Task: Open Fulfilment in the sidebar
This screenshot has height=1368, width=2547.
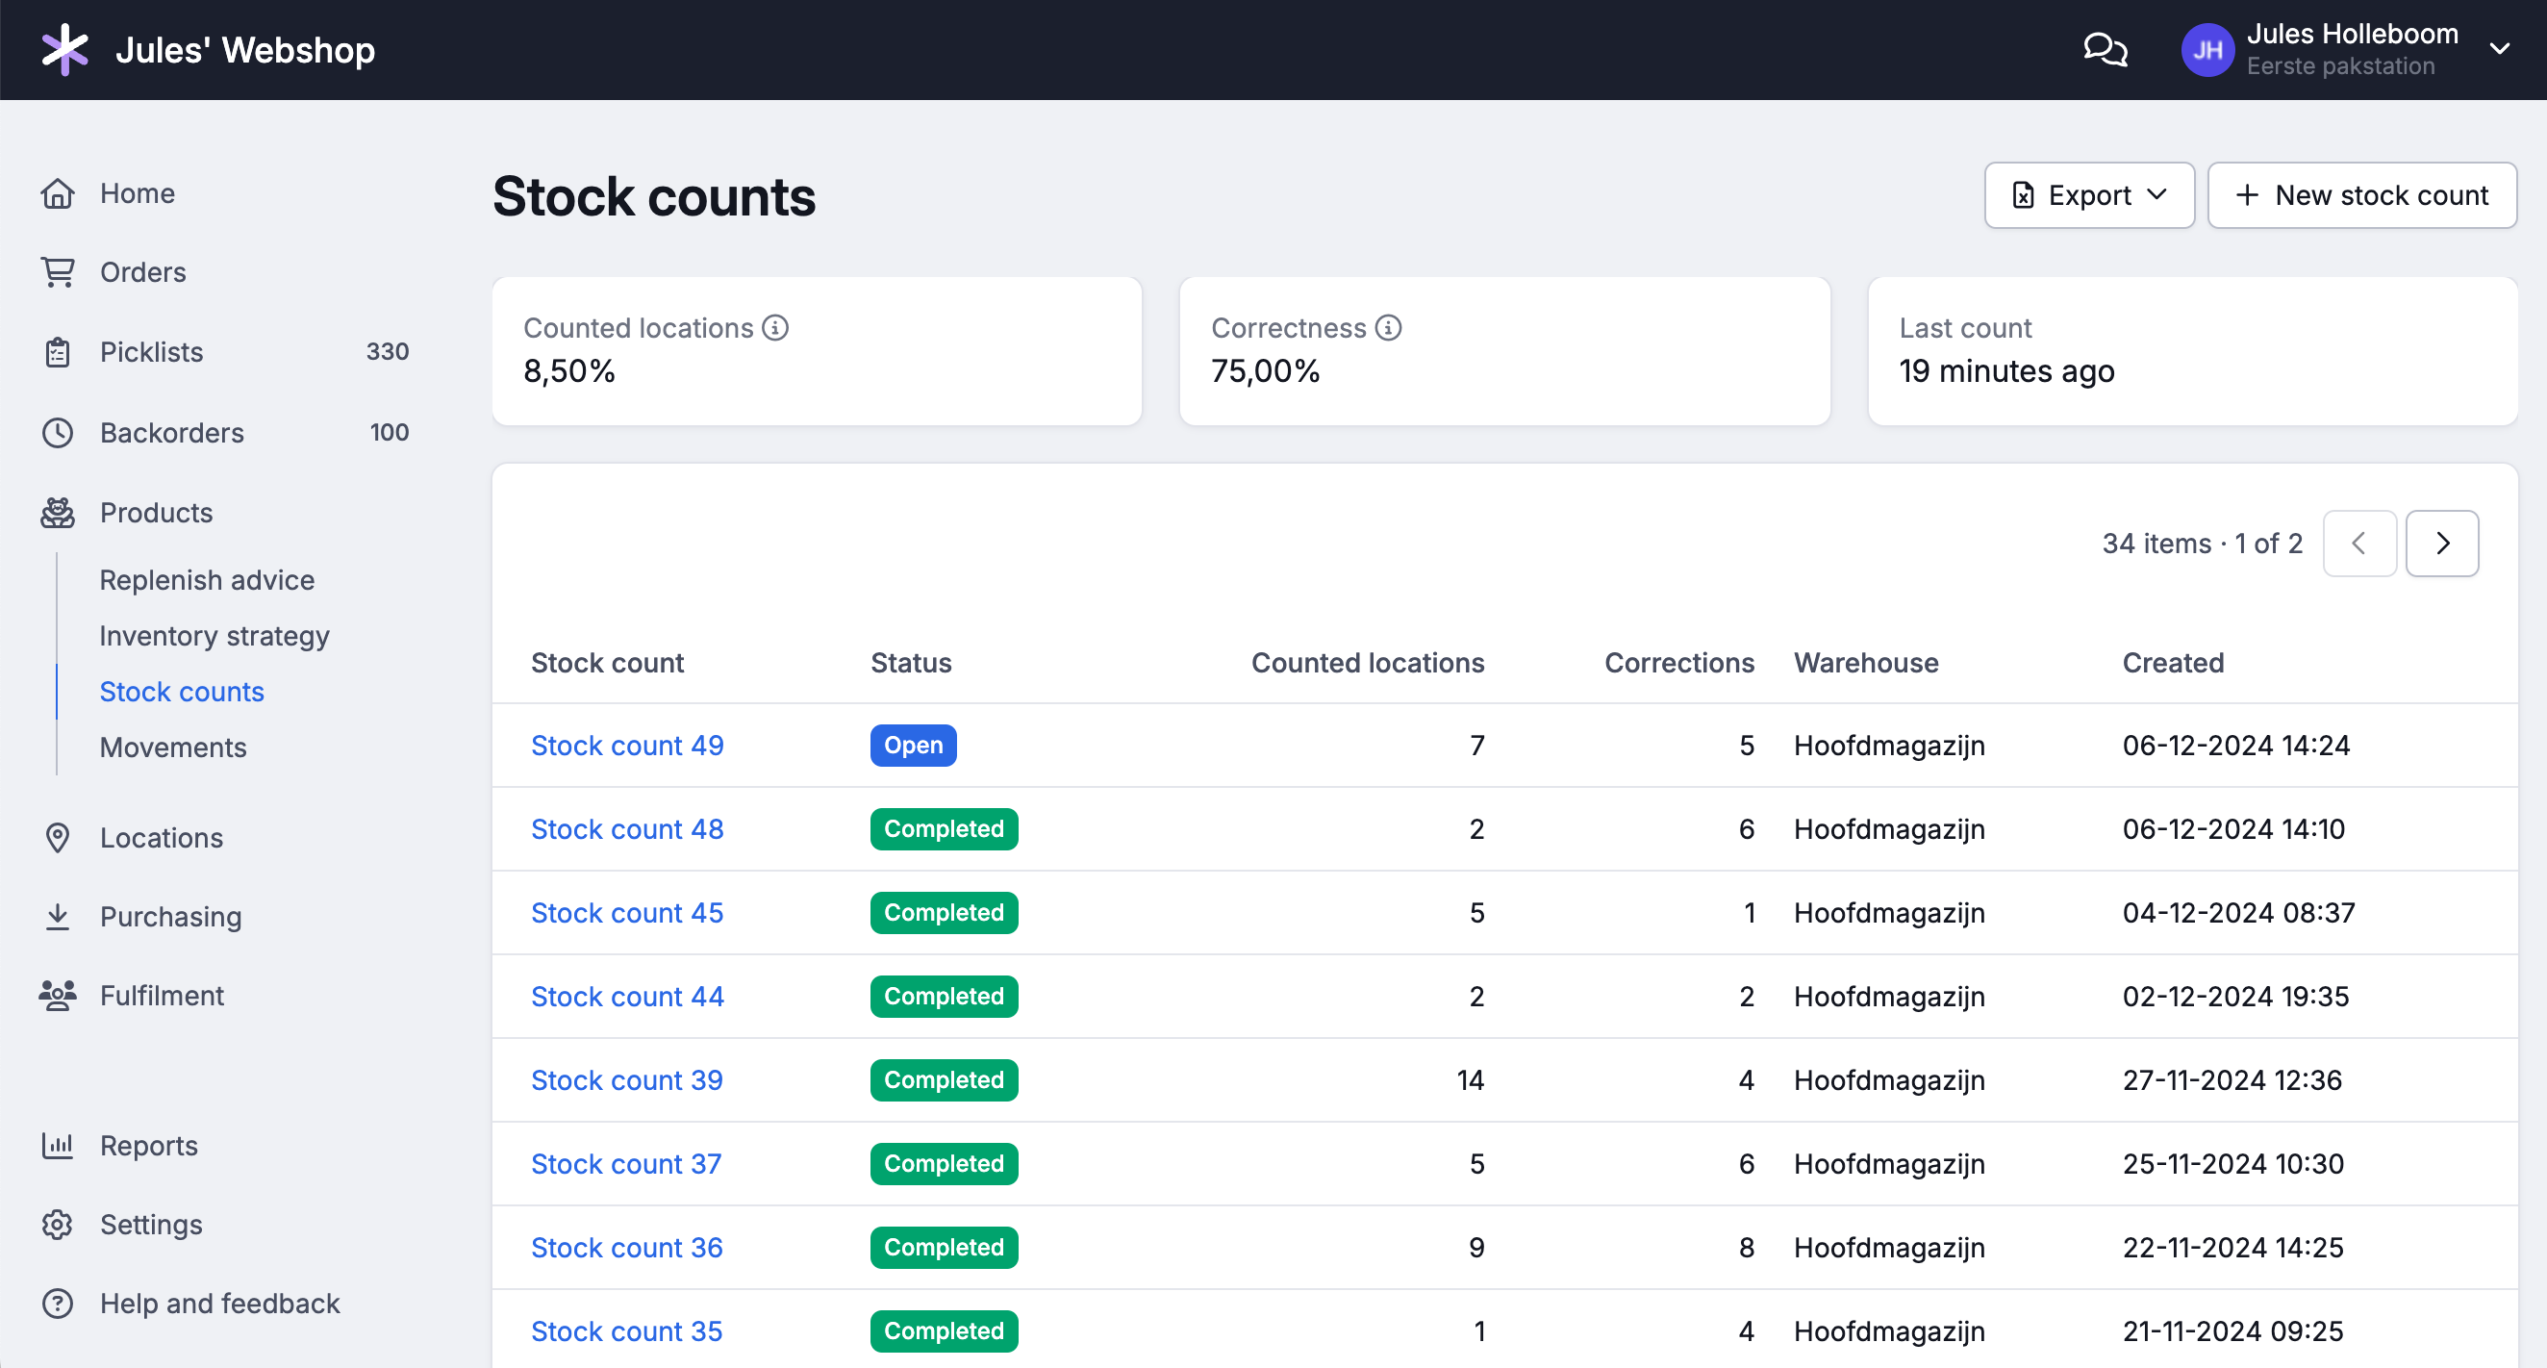Action: click(x=163, y=995)
